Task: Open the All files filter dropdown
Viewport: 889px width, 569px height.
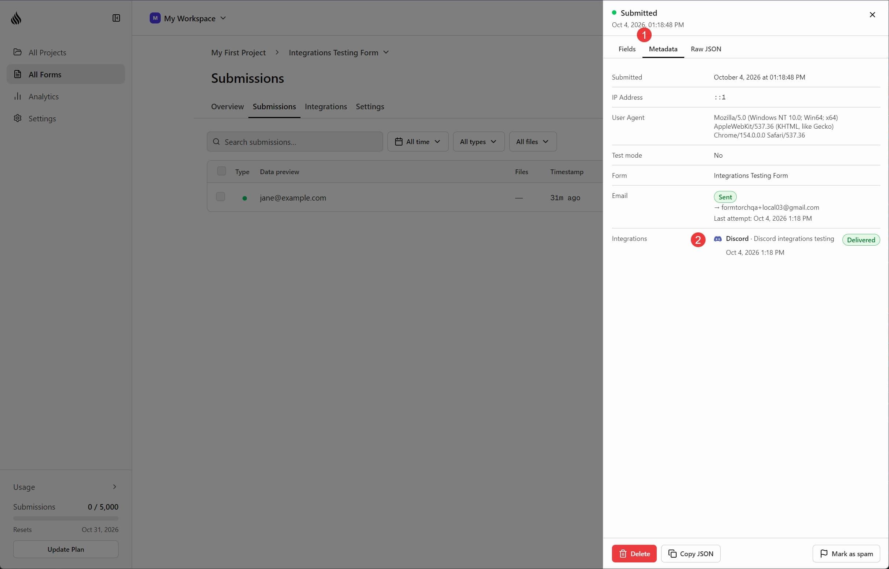Action: pyautogui.click(x=533, y=142)
